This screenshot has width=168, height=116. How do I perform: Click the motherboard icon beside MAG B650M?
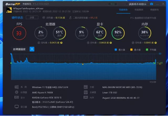tap(86, 87)
